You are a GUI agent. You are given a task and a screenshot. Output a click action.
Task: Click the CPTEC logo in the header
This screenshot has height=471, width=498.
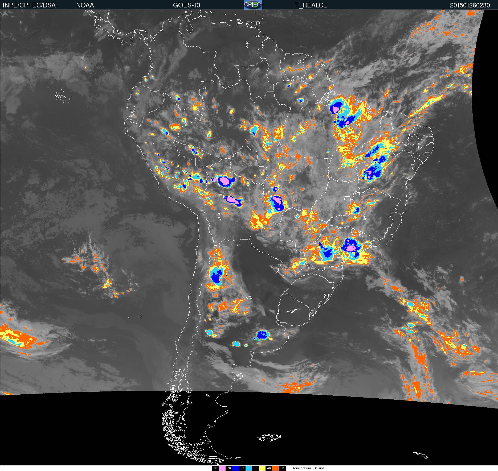coord(253,5)
